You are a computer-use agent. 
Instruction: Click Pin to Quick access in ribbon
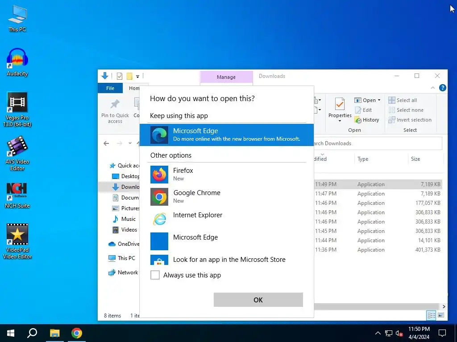pyautogui.click(x=115, y=111)
